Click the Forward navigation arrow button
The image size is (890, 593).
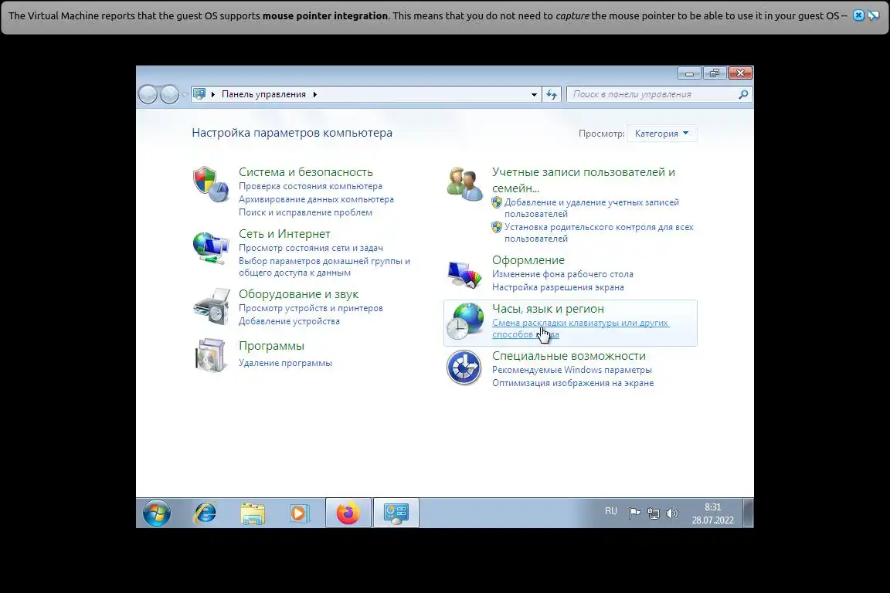point(169,94)
